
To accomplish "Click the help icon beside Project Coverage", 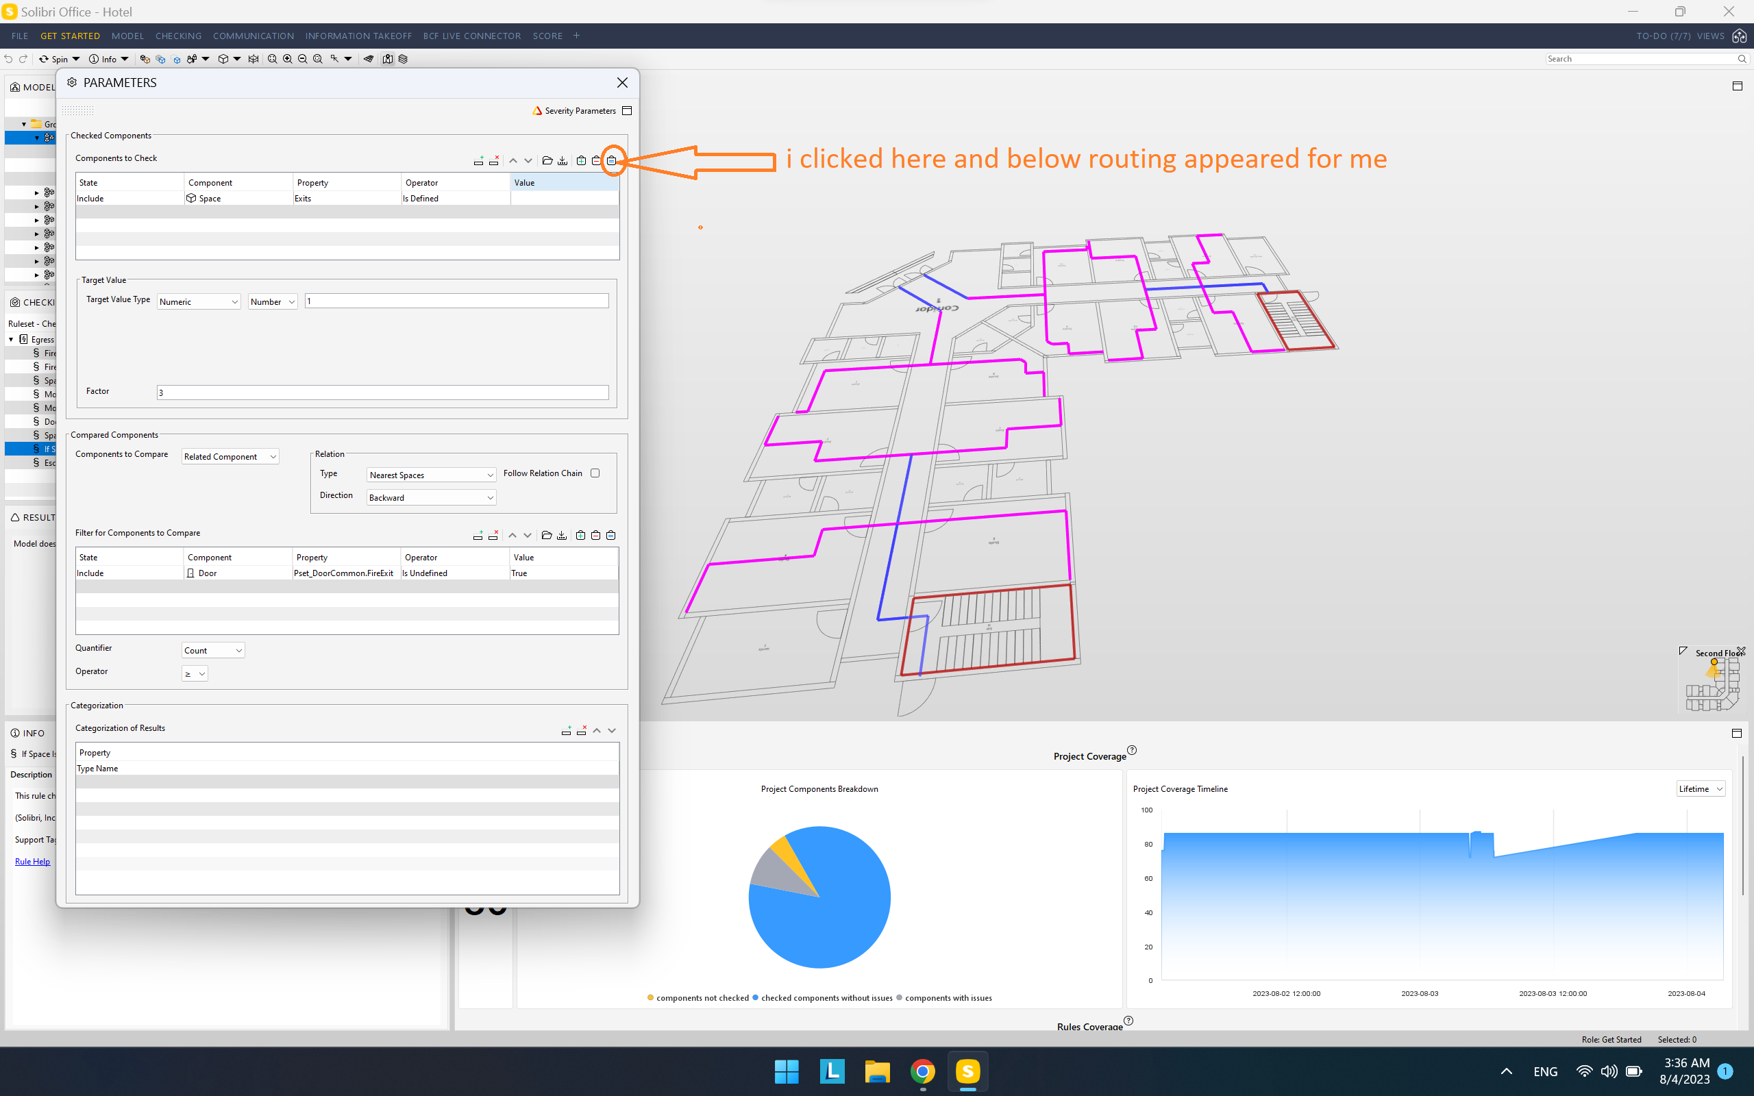I will click(1132, 750).
